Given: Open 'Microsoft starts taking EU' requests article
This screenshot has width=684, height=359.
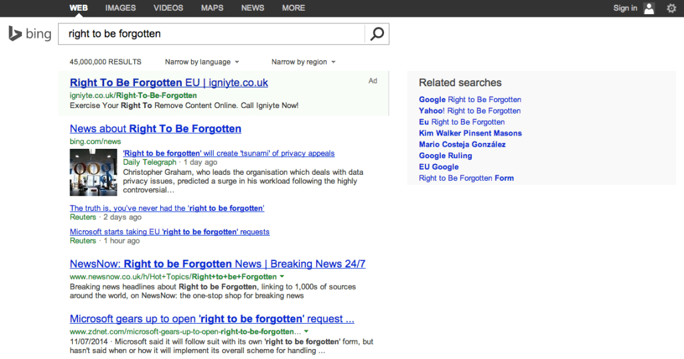Looking at the screenshot, I should pyautogui.click(x=170, y=232).
